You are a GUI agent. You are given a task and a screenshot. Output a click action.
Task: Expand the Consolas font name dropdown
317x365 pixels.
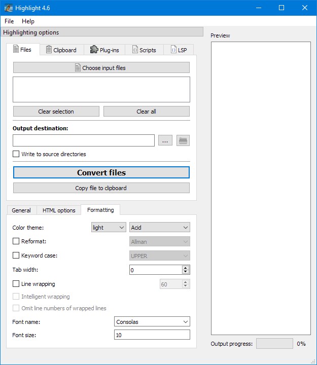[x=152, y=322]
